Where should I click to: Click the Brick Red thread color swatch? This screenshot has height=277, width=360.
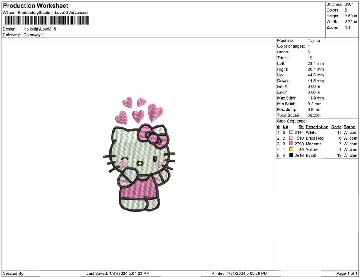(x=291, y=138)
